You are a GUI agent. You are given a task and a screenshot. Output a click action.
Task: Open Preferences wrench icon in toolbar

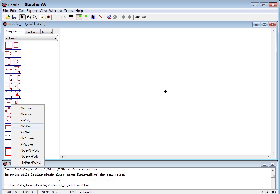(x=101, y=17)
